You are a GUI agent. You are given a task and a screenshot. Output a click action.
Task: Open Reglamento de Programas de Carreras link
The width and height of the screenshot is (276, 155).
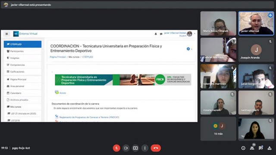tap(89, 117)
